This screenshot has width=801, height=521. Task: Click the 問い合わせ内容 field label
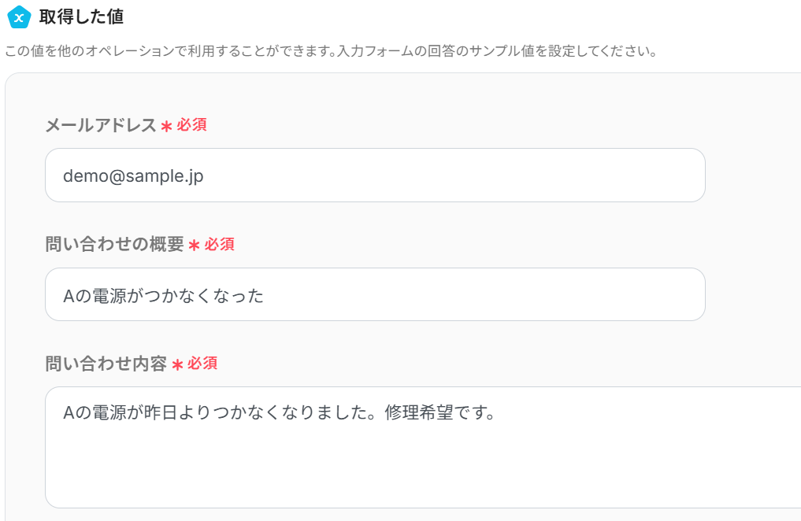click(x=106, y=364)
